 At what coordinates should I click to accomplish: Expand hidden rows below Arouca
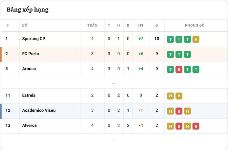pos(114,83)
